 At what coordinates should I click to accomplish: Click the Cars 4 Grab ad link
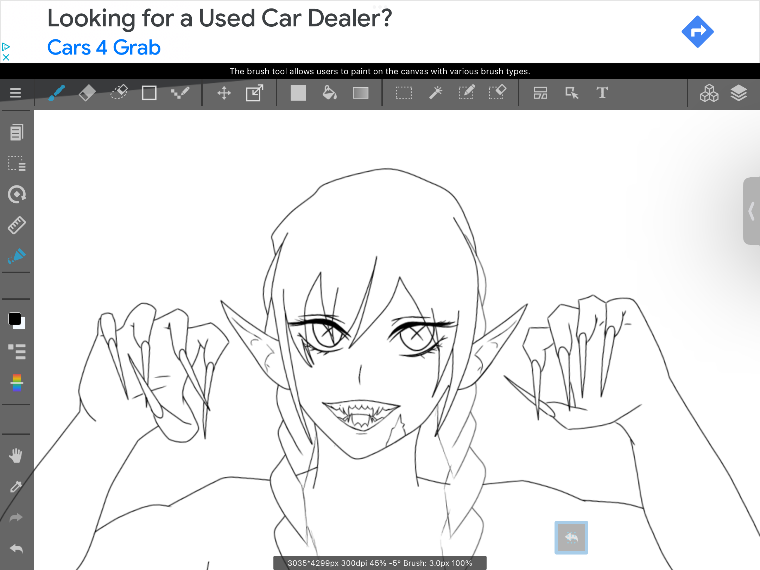pyautogui.click(x=104, y=47)
